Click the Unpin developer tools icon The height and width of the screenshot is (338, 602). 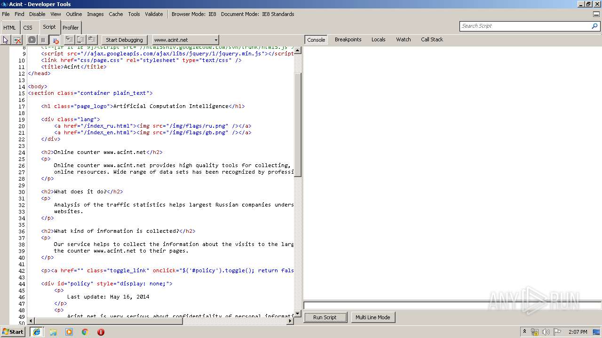[596, 14]
